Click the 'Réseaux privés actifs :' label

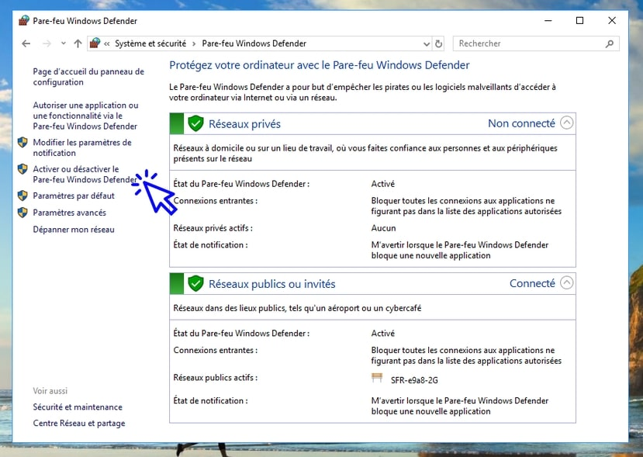(x=213, y=228)
